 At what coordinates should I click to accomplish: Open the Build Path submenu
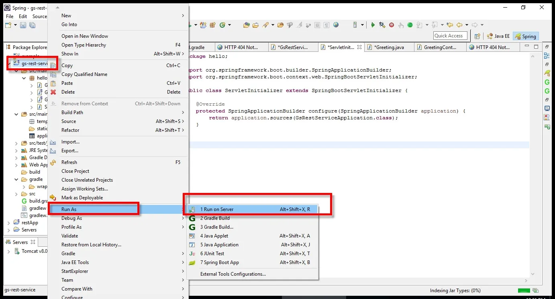click(x=118, y=113)
